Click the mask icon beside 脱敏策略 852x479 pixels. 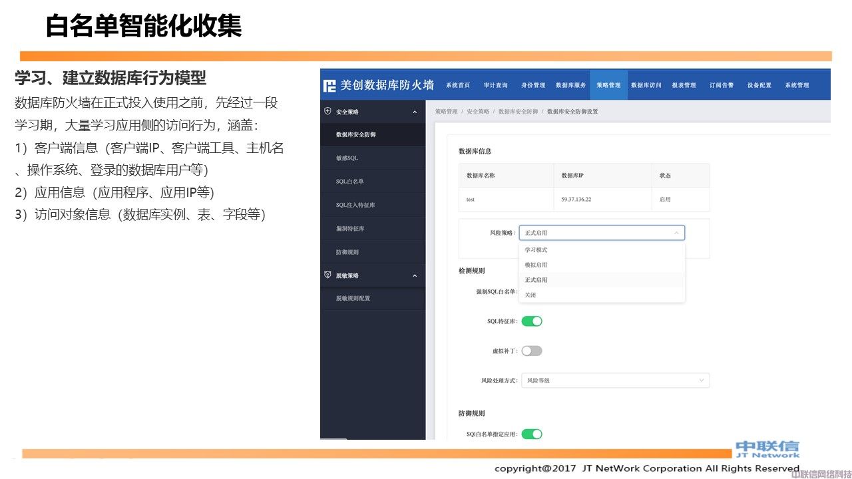pos(327,275)
